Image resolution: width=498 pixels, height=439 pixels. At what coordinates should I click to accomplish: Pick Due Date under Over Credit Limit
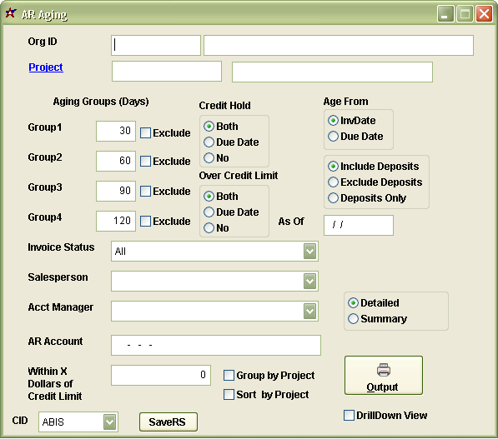(x=209, y=212)
